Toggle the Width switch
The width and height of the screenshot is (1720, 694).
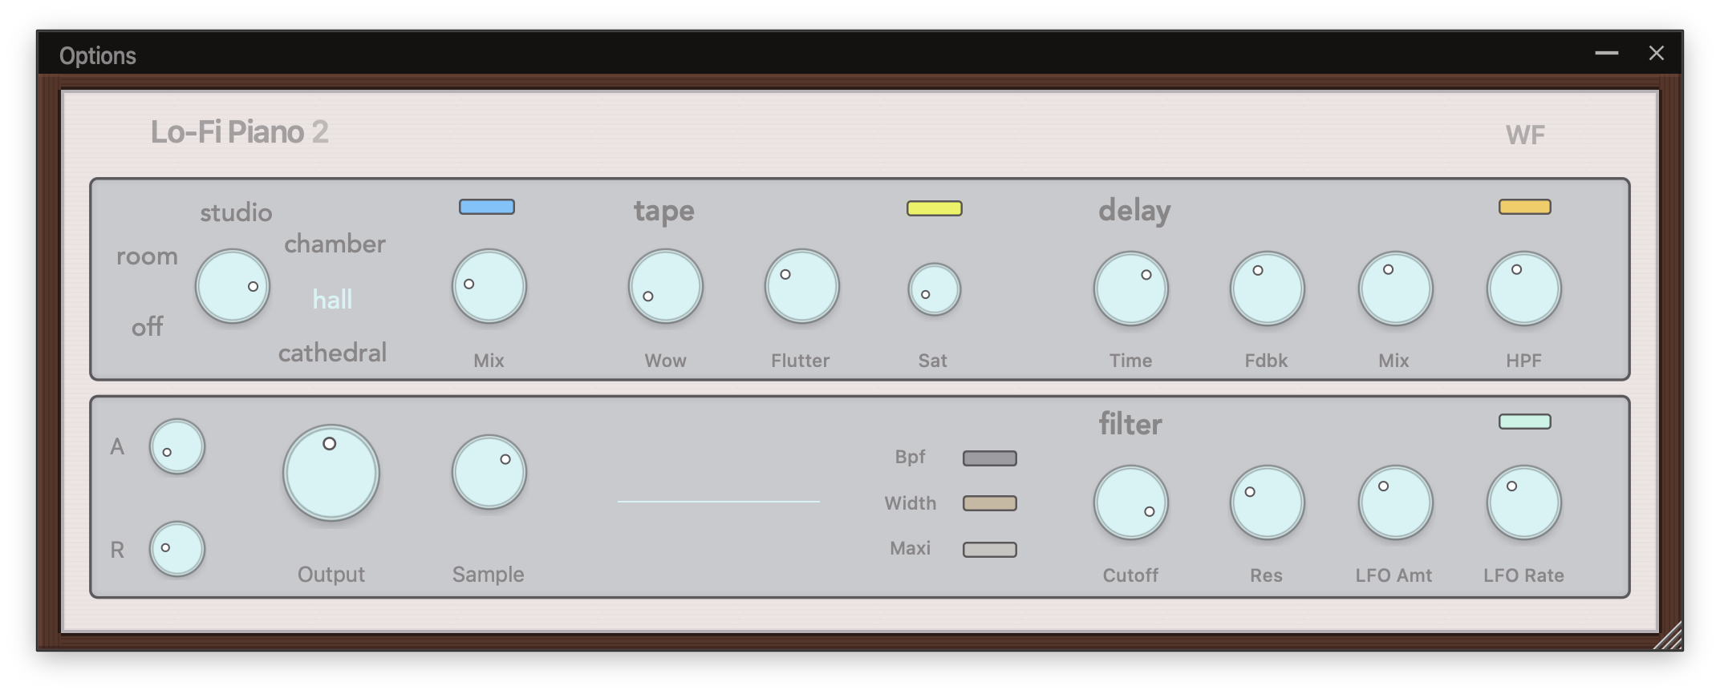click(990, 503)
